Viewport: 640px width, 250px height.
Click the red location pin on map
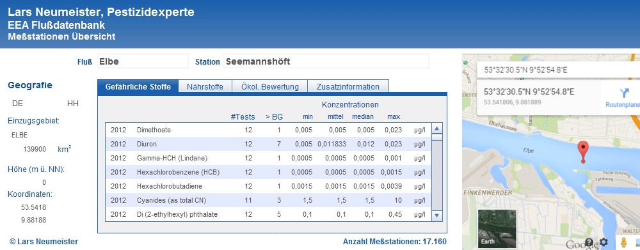584,152
